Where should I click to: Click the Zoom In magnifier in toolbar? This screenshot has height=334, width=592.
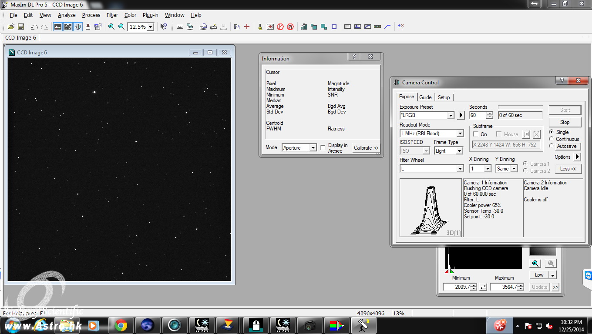[111, 27]
